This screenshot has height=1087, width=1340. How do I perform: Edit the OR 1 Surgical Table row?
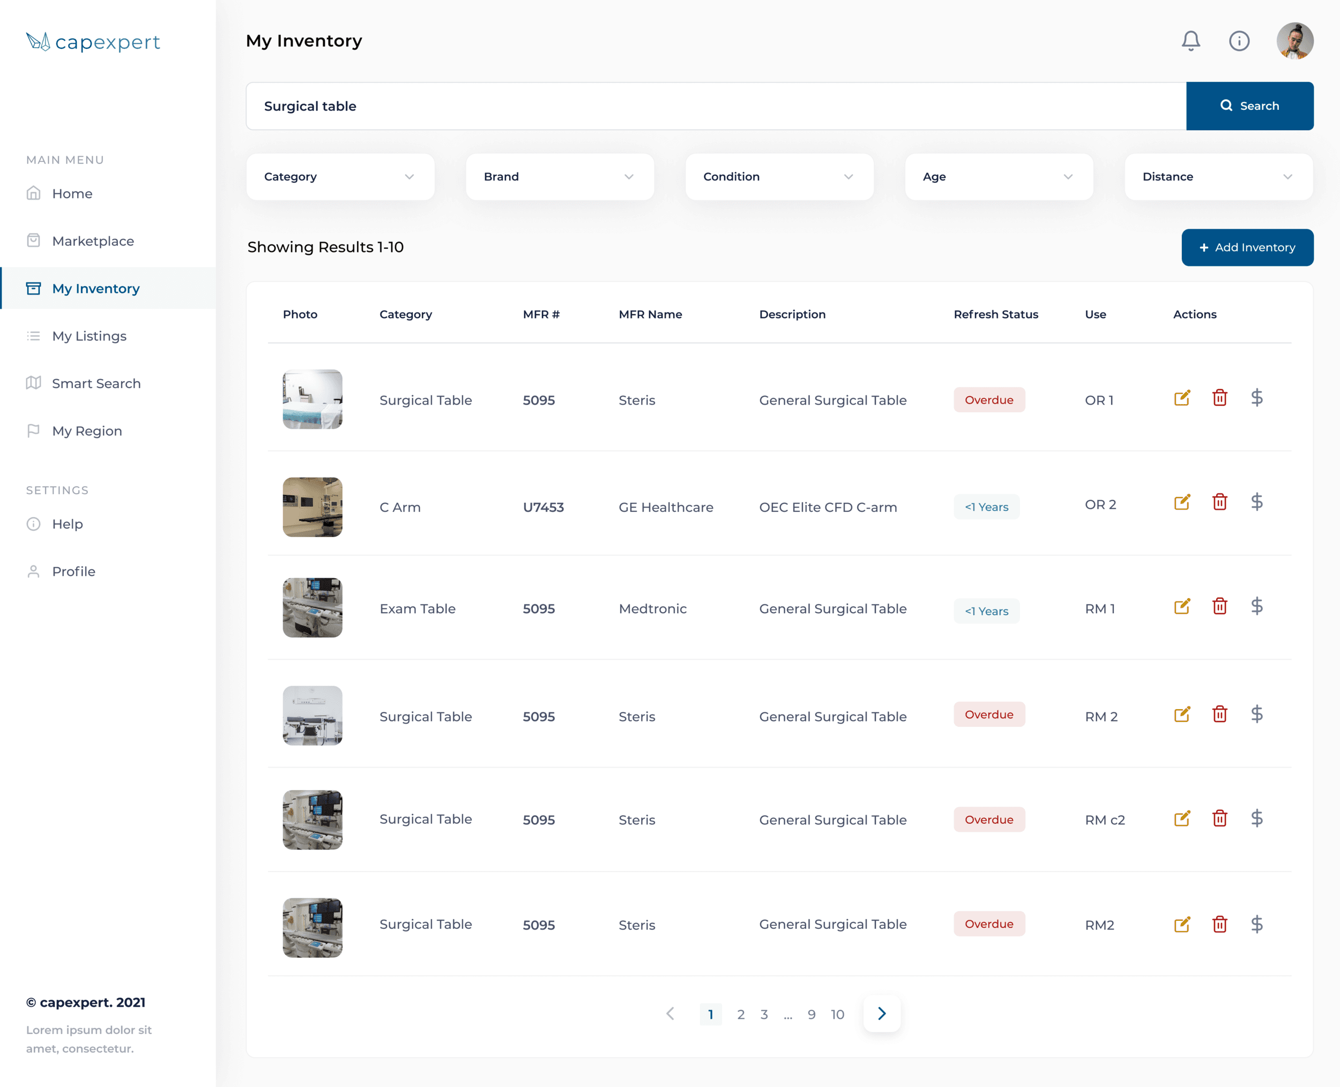pyautogui.click(x=1181, y=398)
